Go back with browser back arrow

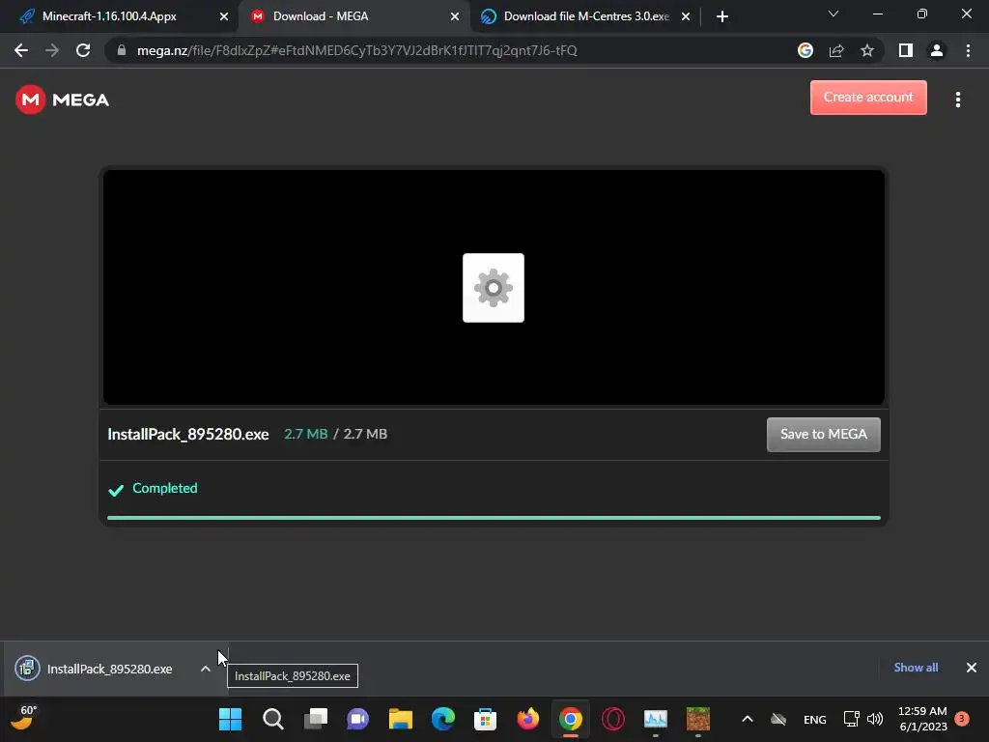[21, 50]
